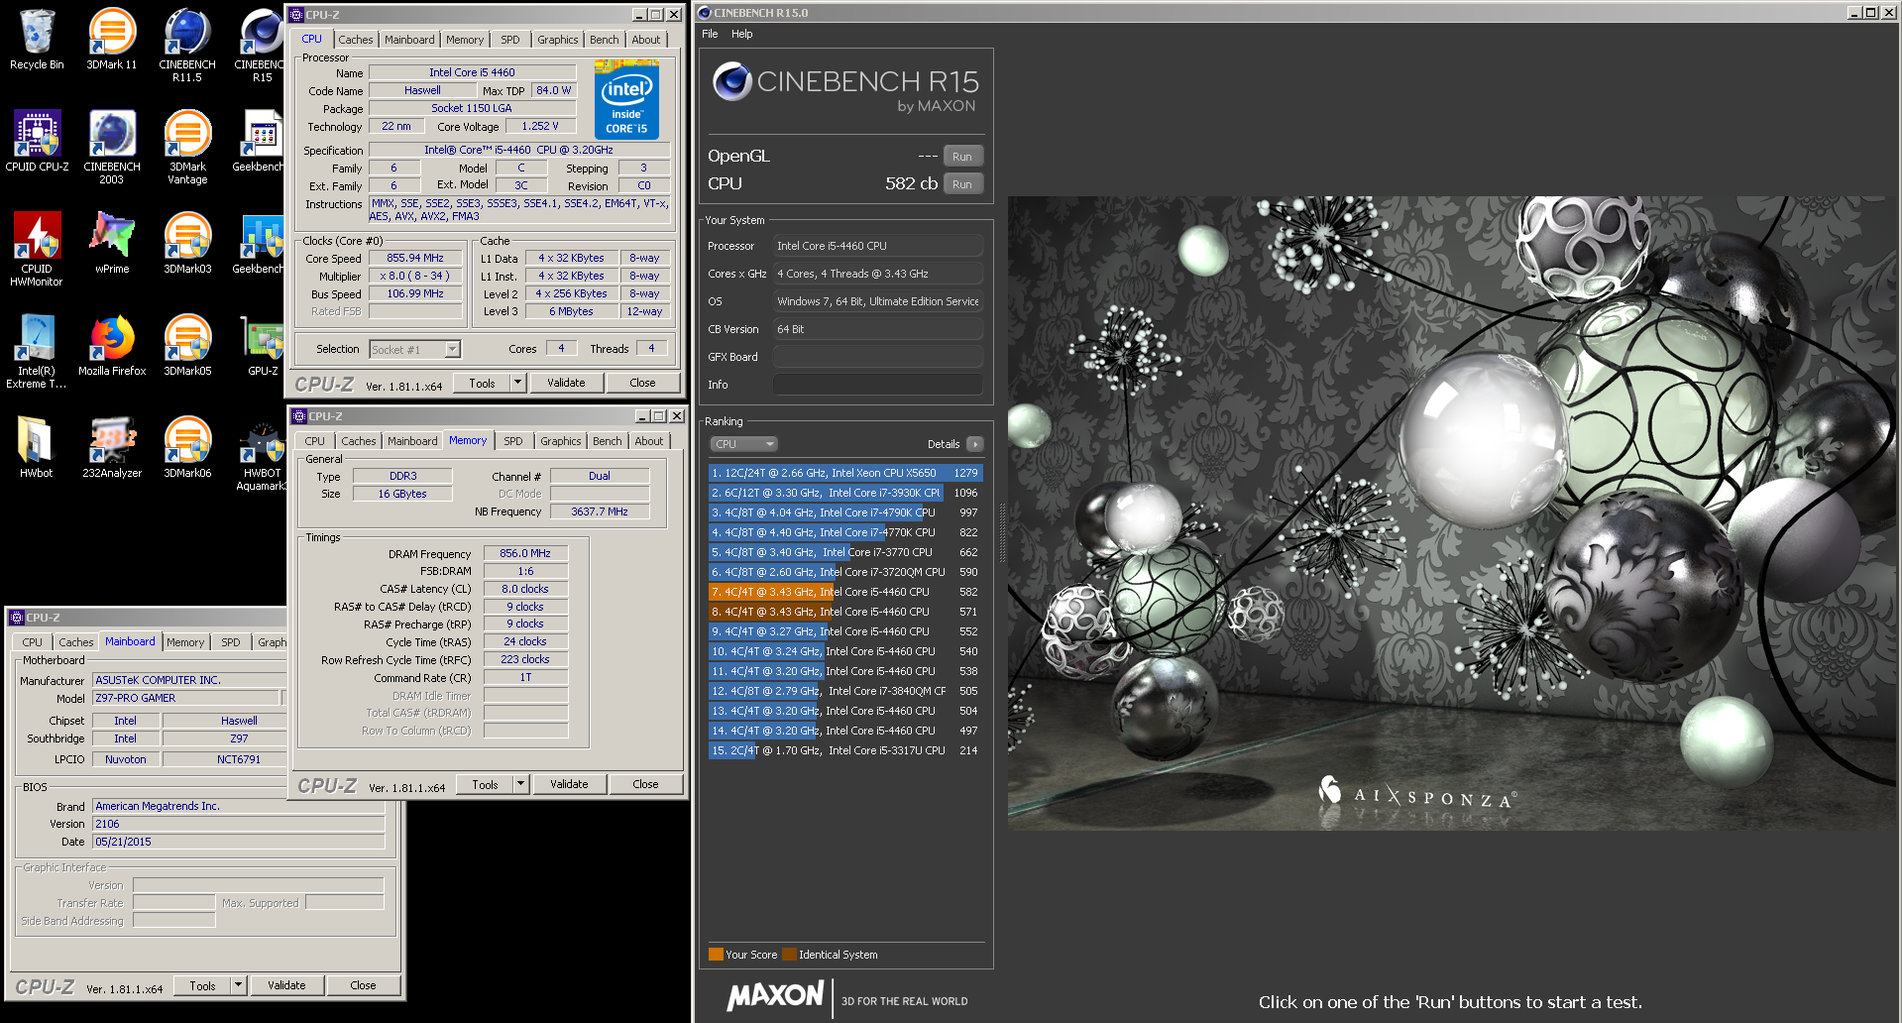Screen dimensions: 1902x1023
Task: Open 3DMark05 desktop shortcut
Action: 187,345
